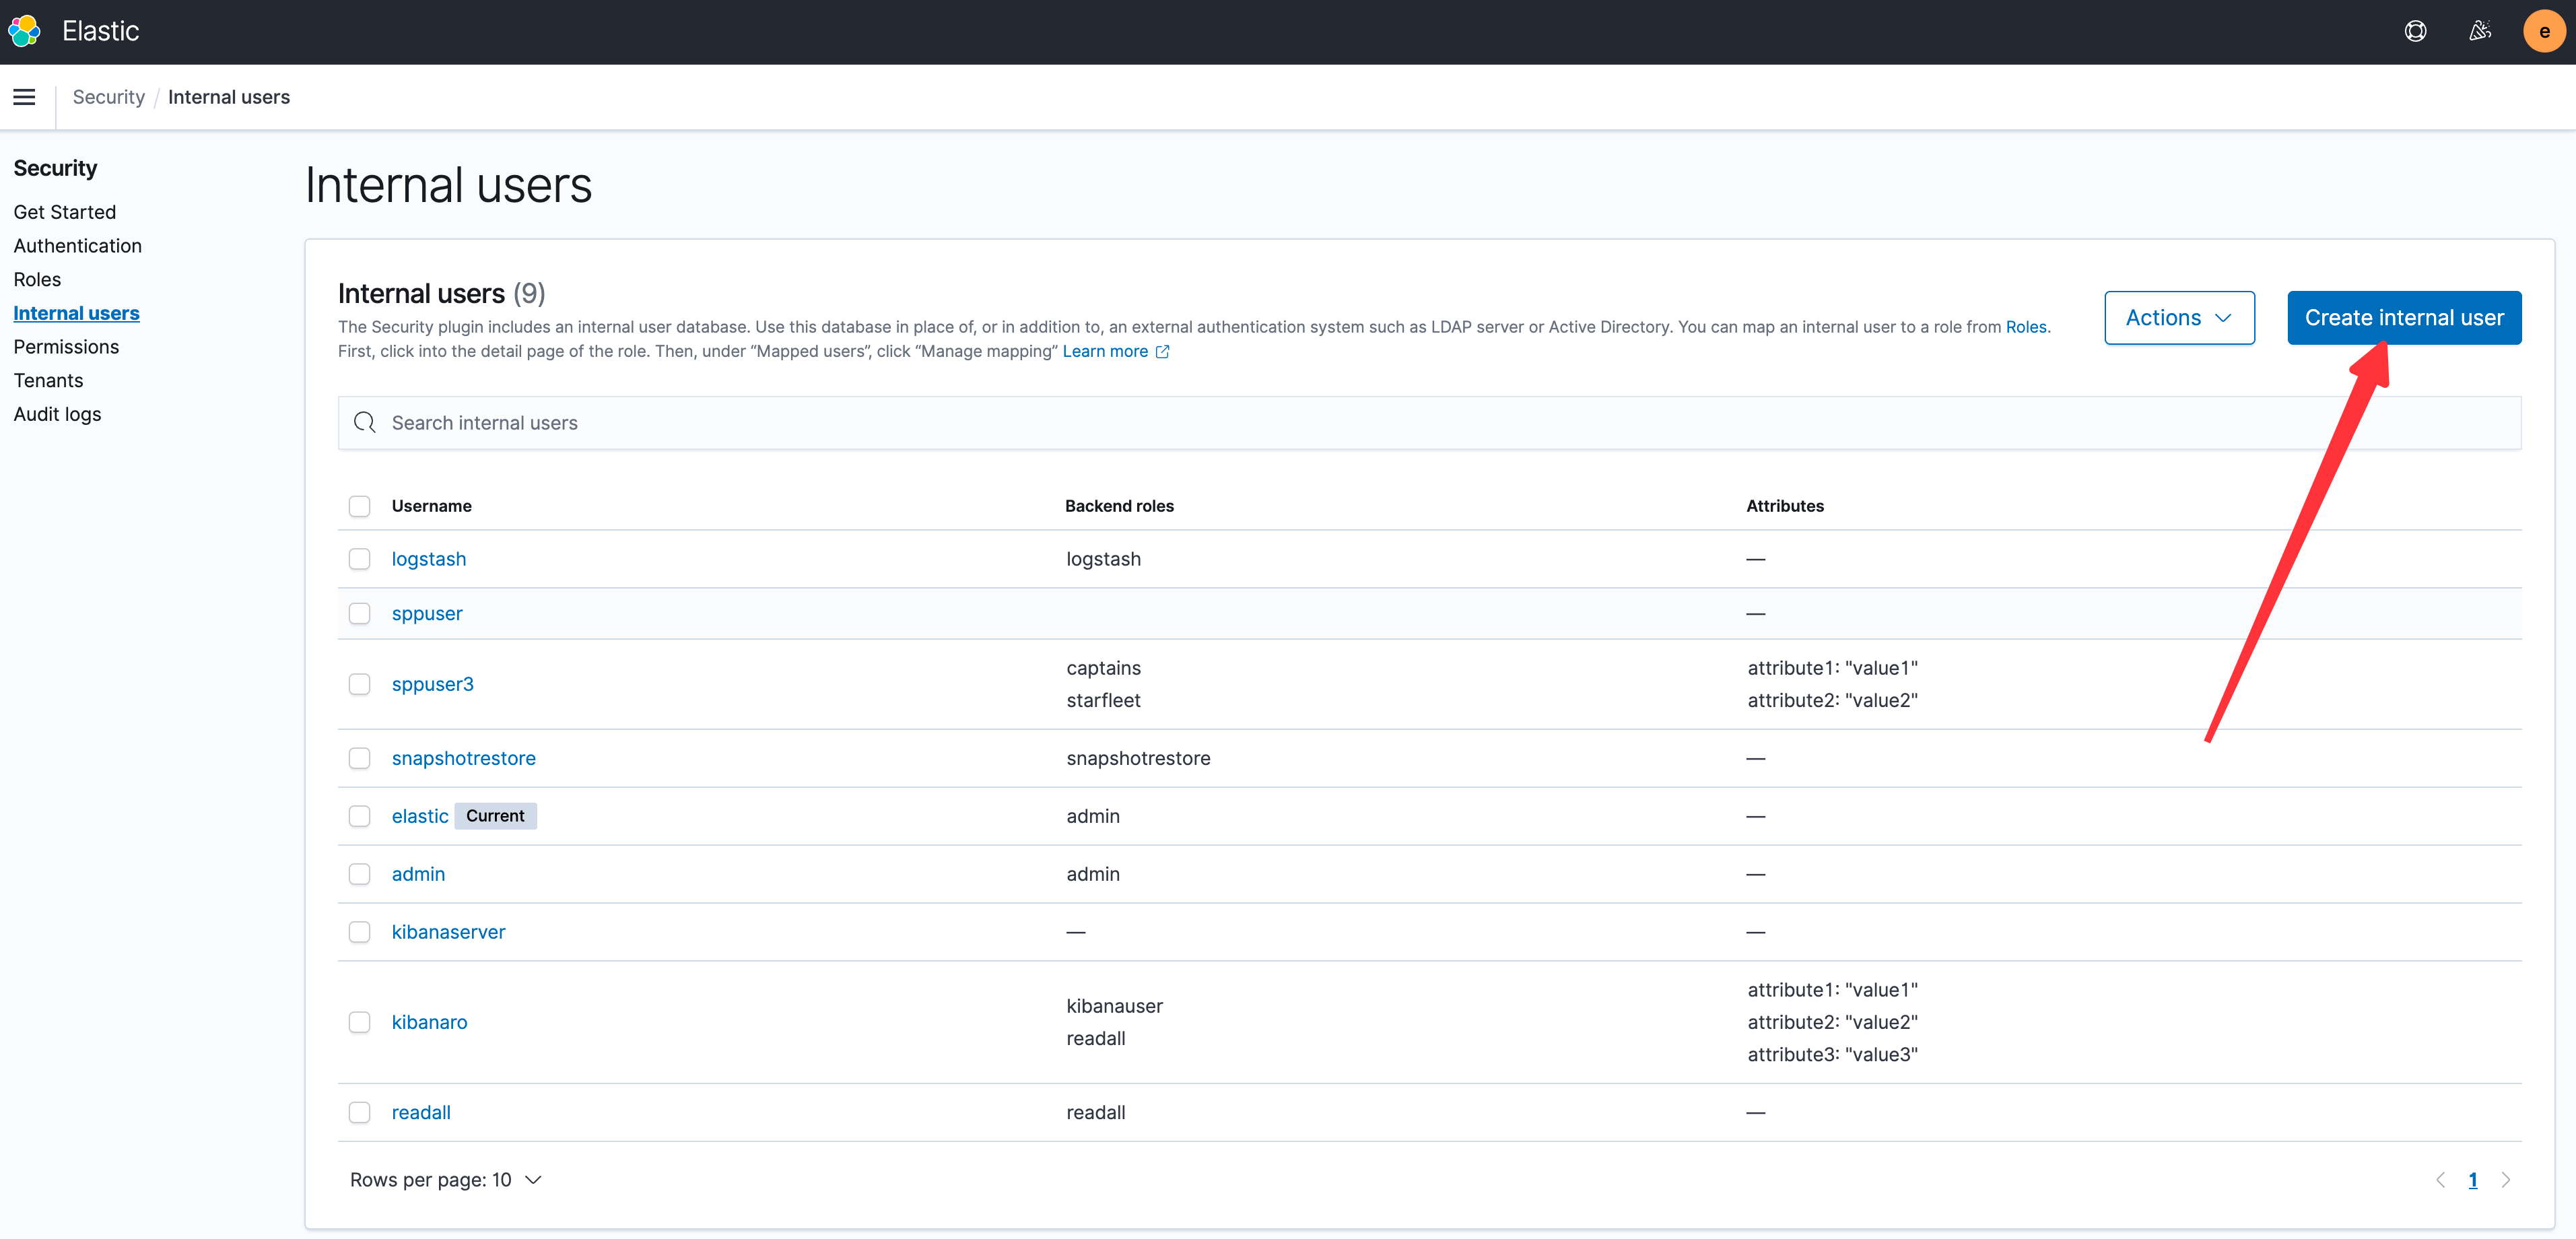Open the user avatar menu
Image resolution: width=2576 pixels, height=1239 pixels.
coord(2544,31)
